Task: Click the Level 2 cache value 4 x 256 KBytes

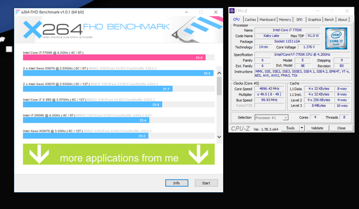Action: (x=319, y=100)
